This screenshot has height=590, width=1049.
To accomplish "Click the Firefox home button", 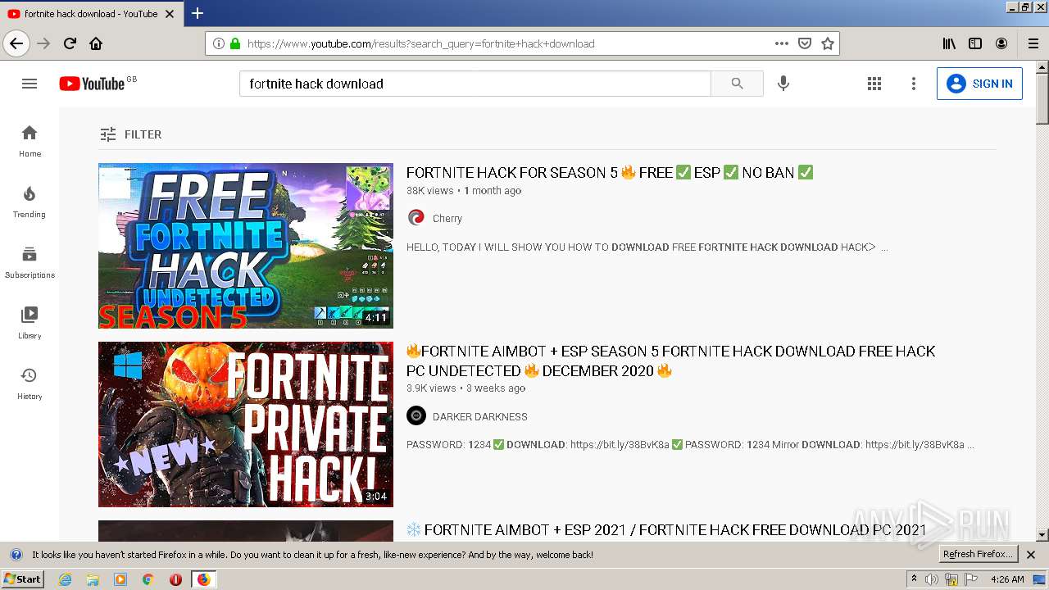I will coord(96,43).
